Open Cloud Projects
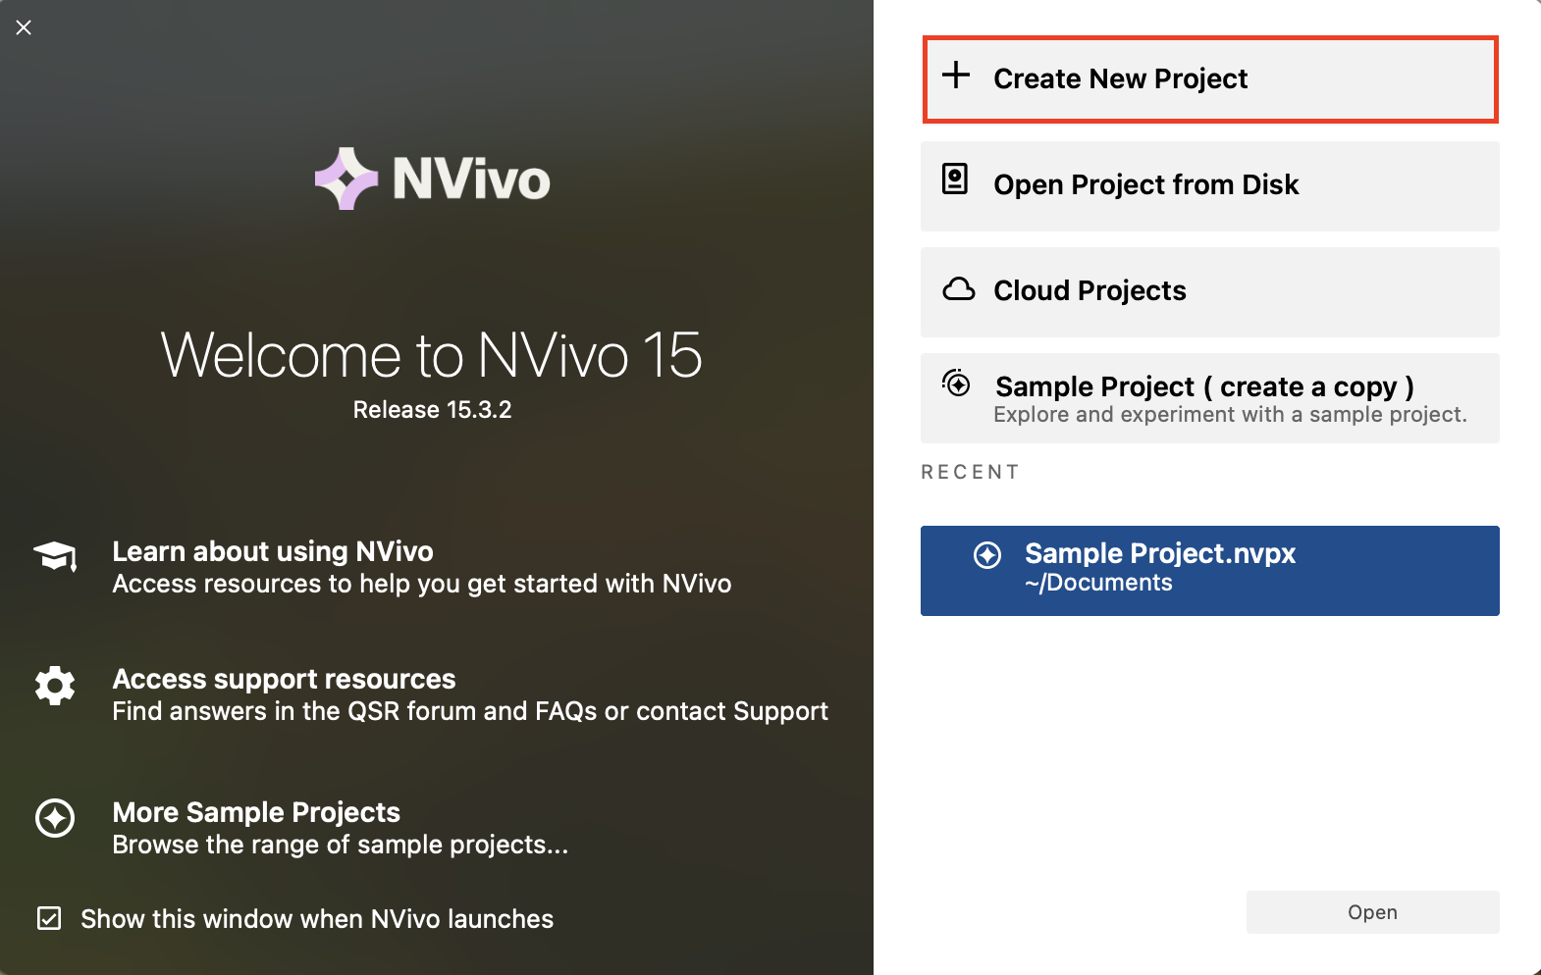Image resolution: width=1541 pixels, height=975 pixels. [x=1210, y=292]
